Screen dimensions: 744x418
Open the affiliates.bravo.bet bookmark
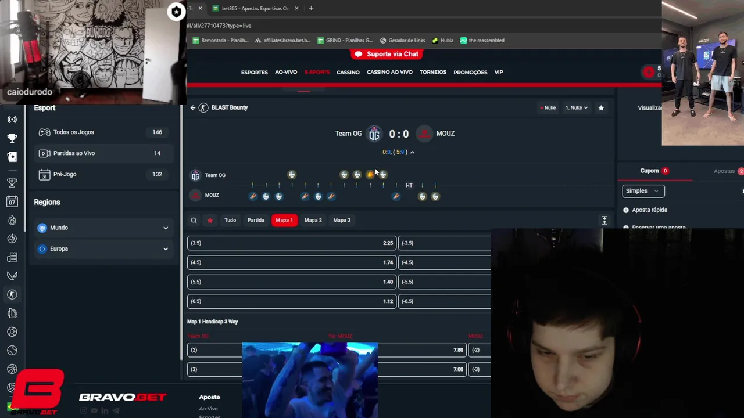(283, 41)
